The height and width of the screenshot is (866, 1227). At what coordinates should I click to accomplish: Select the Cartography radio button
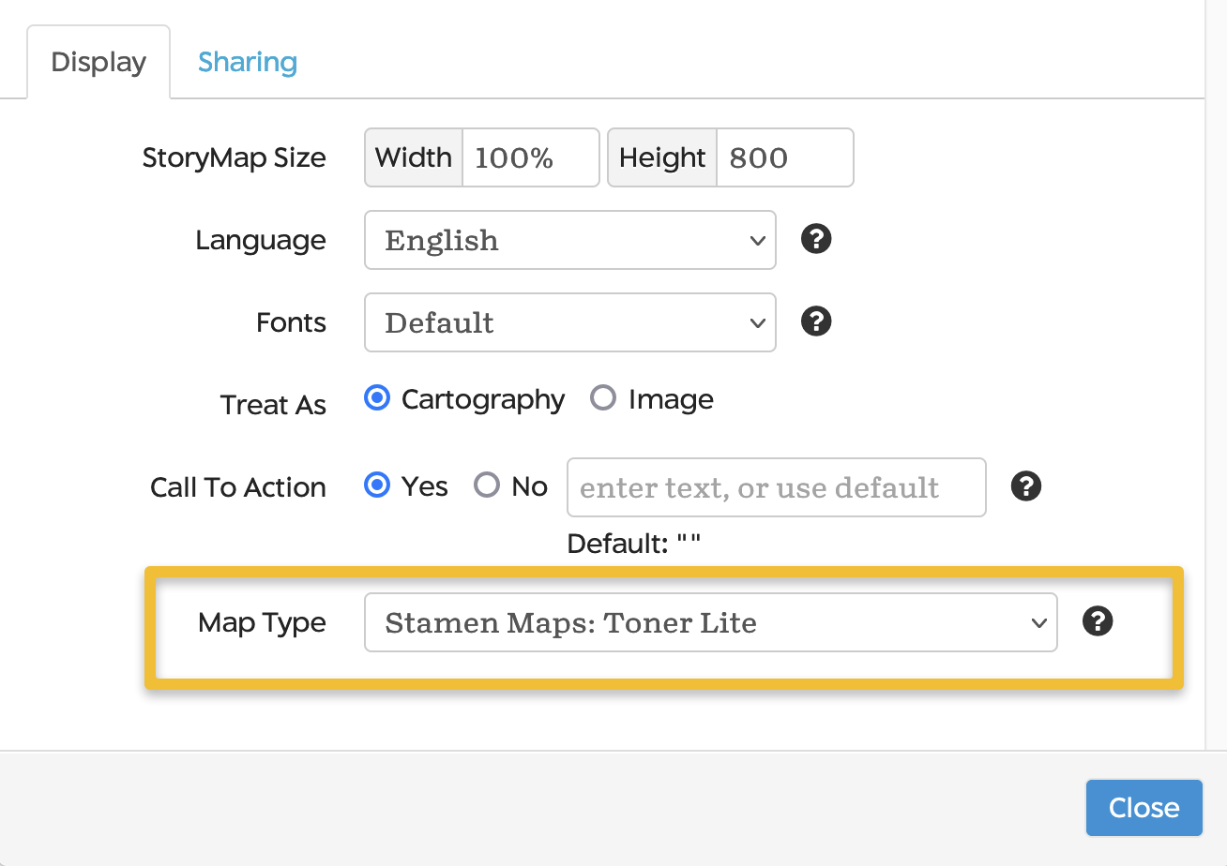(376, 397)
